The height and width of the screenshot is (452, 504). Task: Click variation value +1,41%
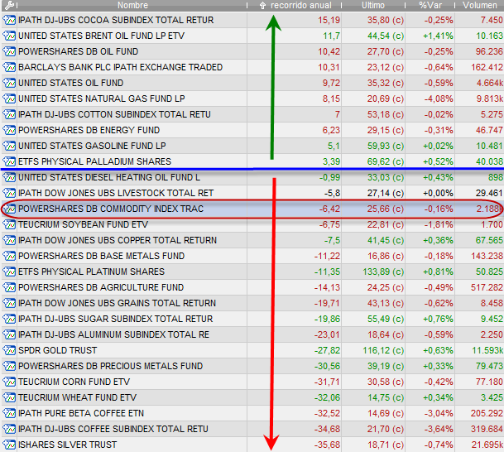coord(439,36)
